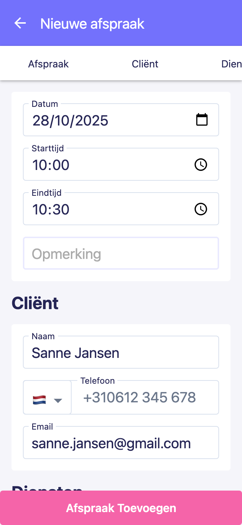Go back using the header arrow

coord(20,23)
